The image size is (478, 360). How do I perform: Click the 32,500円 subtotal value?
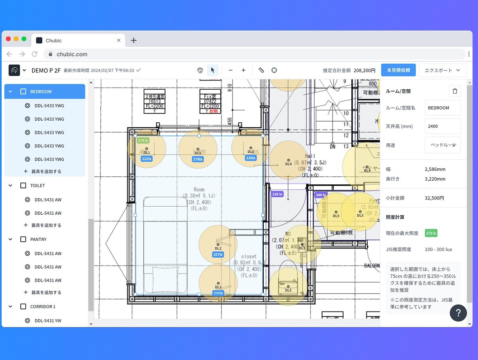(x=435, y=198)
